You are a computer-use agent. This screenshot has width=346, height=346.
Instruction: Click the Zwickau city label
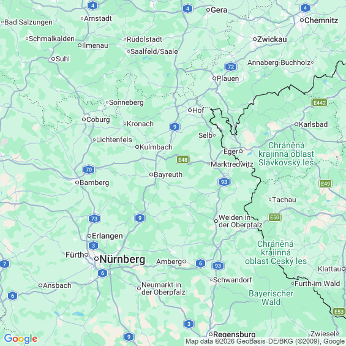pyautogui.click(x=272, y=39)
